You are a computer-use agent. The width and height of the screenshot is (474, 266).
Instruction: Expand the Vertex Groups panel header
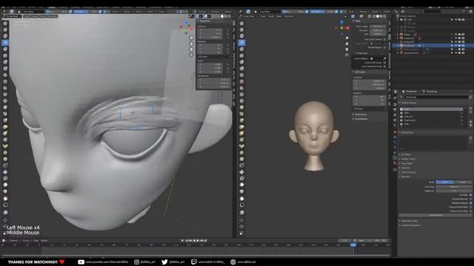[x=409, y=103]
